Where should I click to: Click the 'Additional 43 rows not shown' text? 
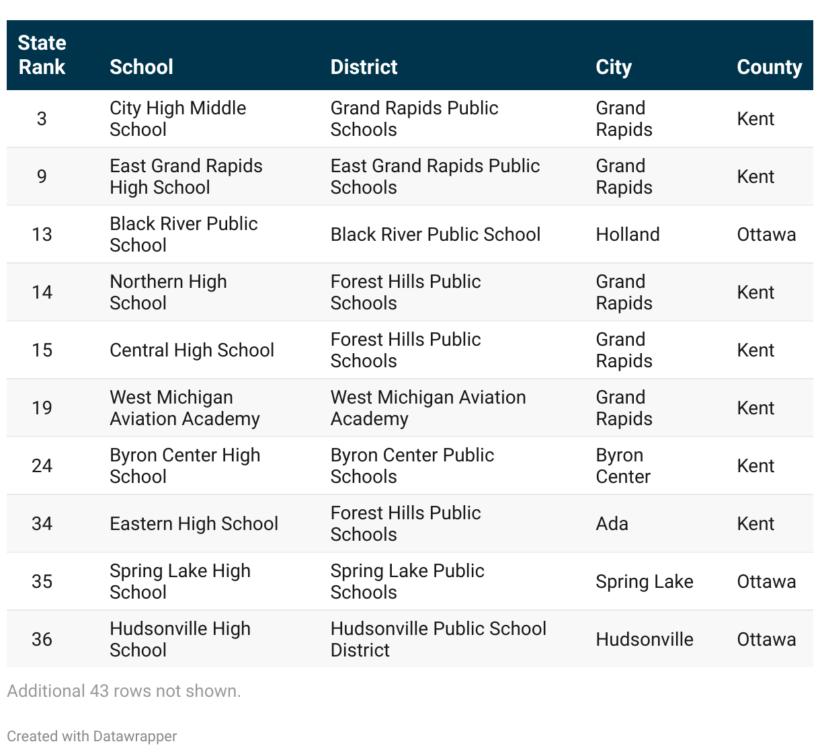click(x=124, y=691)
